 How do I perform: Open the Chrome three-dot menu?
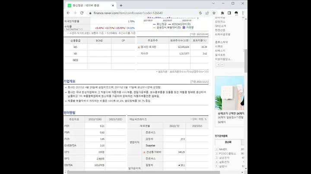(243, 13)
